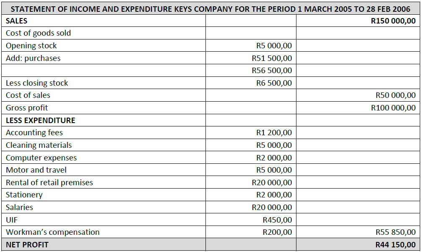Viewport: 421px width, 252px height.
Task: Select the Rental of retail premises label
Action: pos(49,183)
